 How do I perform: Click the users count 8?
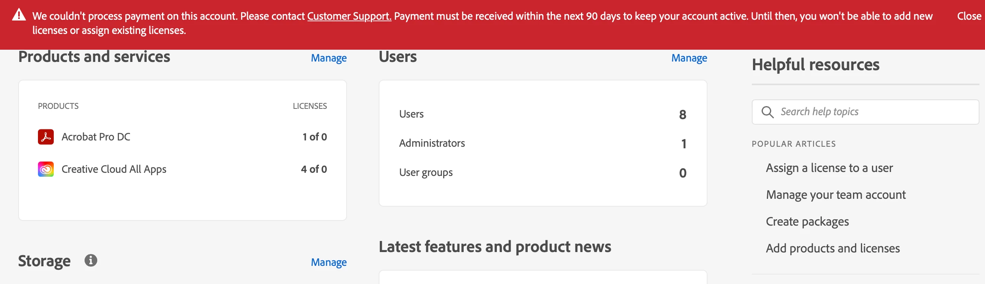click(x=683, y=115)
